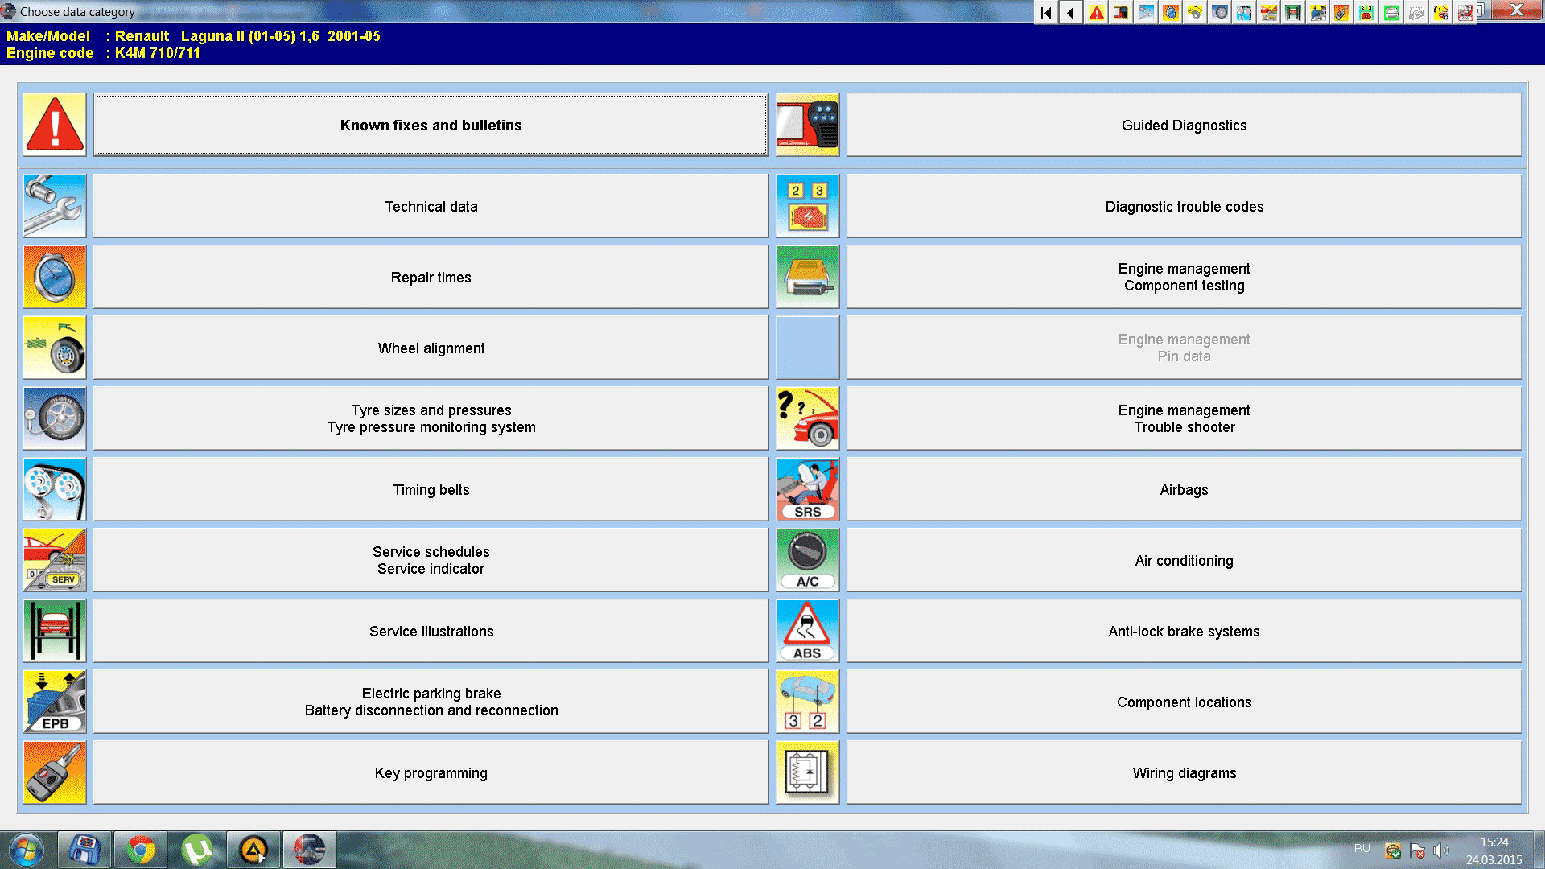Image resolution: width=1545 pixels, height=869 pixels.
Task: Click the small EPB toolbar icon
Action: 1317,12
